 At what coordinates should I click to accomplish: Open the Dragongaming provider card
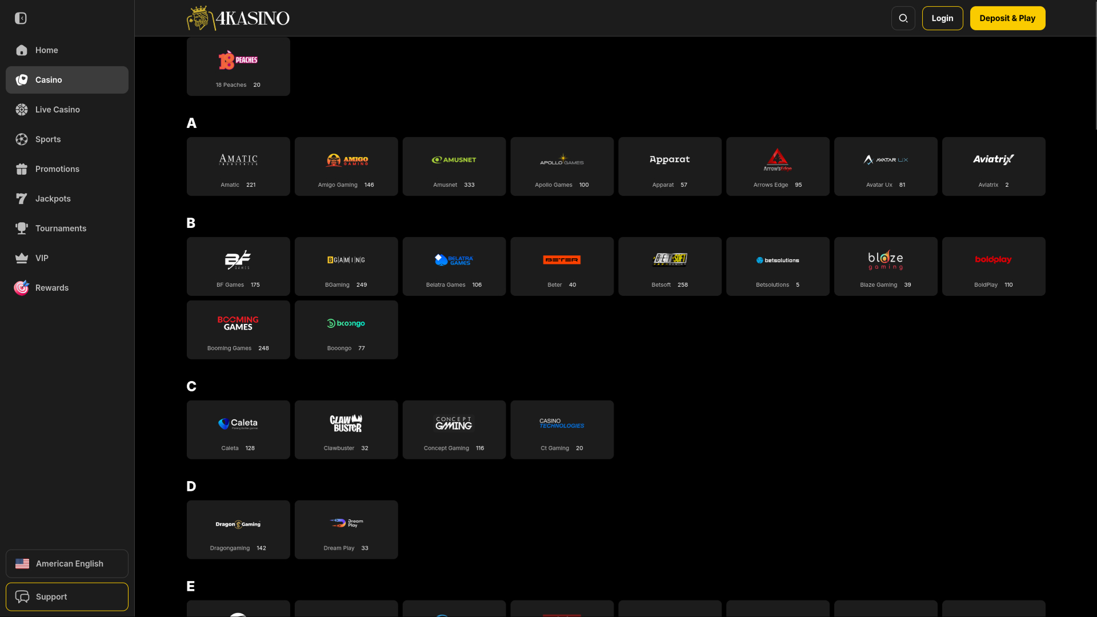tap(238, 530)
